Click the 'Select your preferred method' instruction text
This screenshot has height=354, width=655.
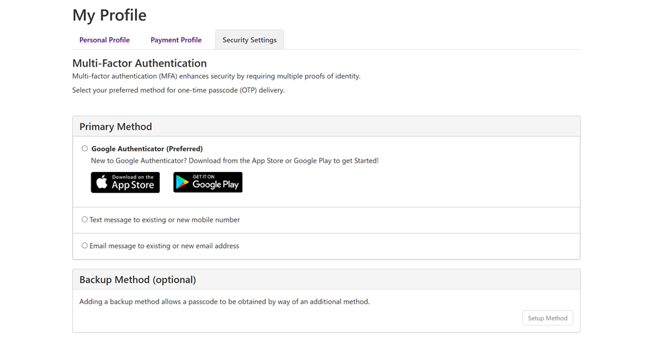179,90
